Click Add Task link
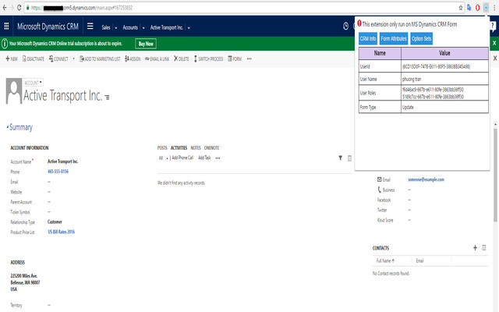 [204, 158]
